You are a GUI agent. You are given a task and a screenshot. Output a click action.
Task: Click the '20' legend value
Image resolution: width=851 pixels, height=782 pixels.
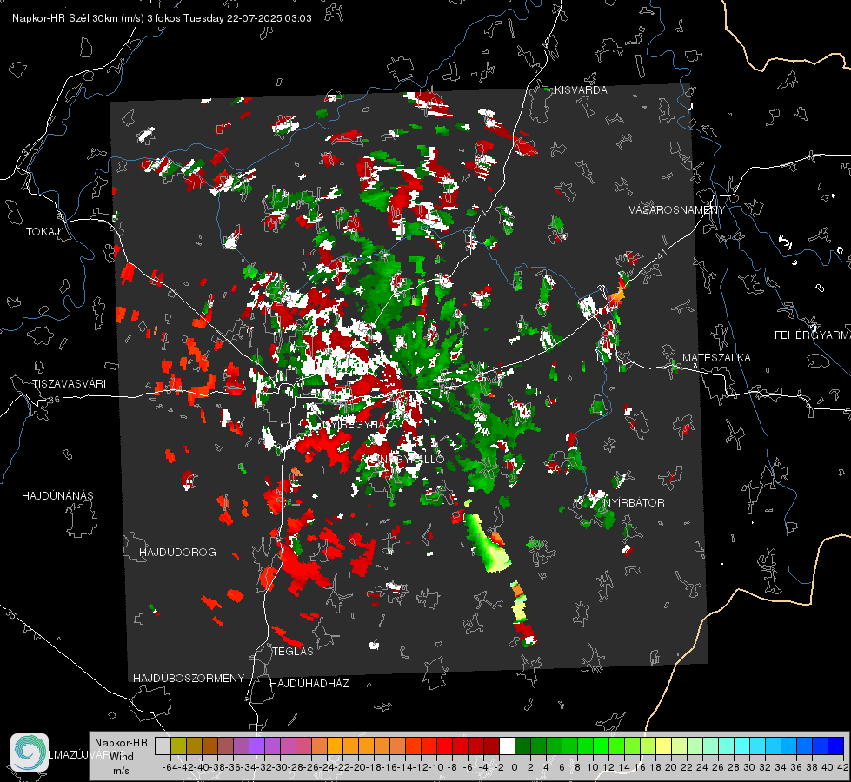(671, 767)
